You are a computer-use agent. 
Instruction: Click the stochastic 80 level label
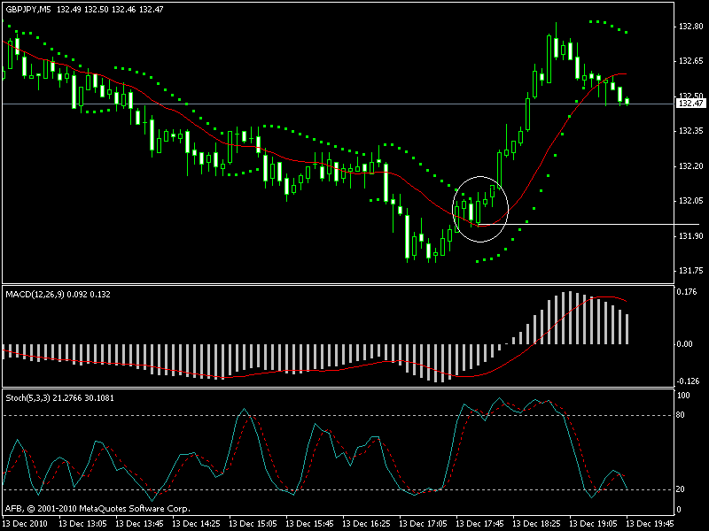[x=682, y=414]
